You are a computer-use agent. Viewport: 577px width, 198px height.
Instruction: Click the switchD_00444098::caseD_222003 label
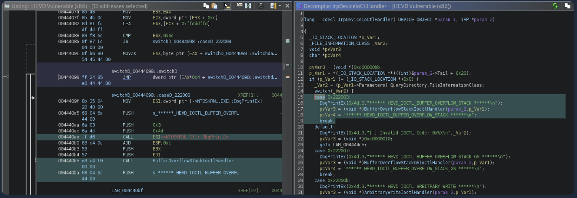[151, 95]
